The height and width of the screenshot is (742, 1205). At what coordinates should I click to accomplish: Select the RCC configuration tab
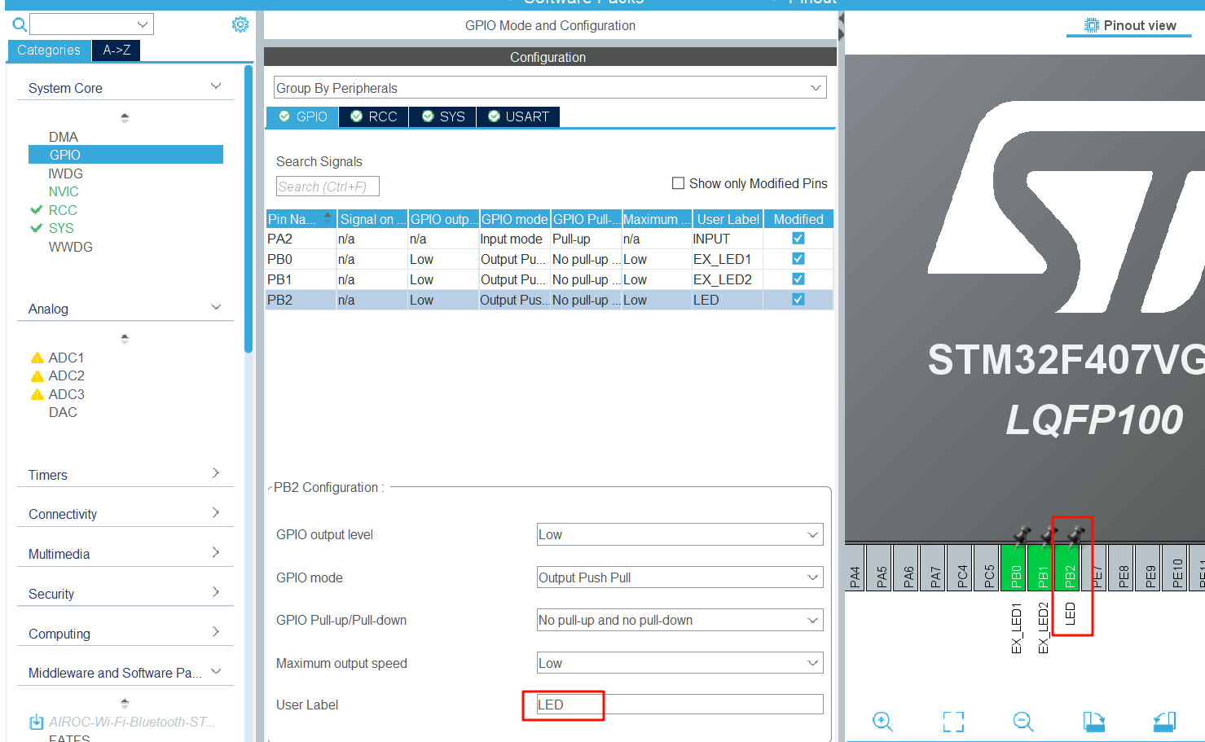coord(373,117)
